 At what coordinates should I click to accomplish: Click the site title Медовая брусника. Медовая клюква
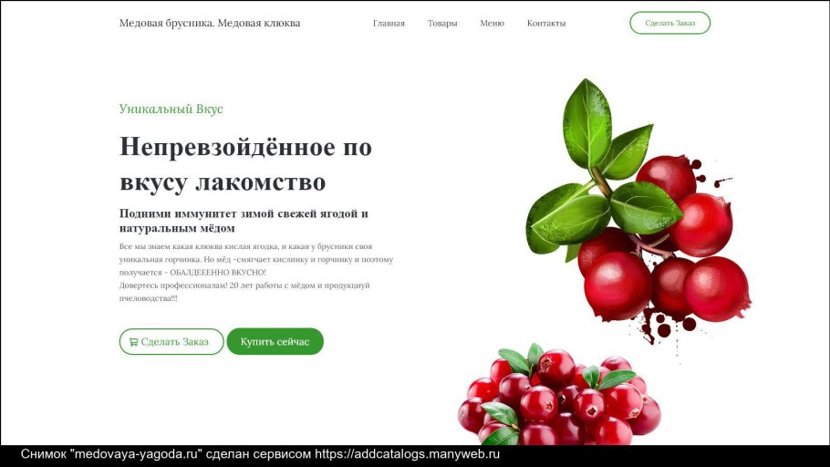point(210,23)
